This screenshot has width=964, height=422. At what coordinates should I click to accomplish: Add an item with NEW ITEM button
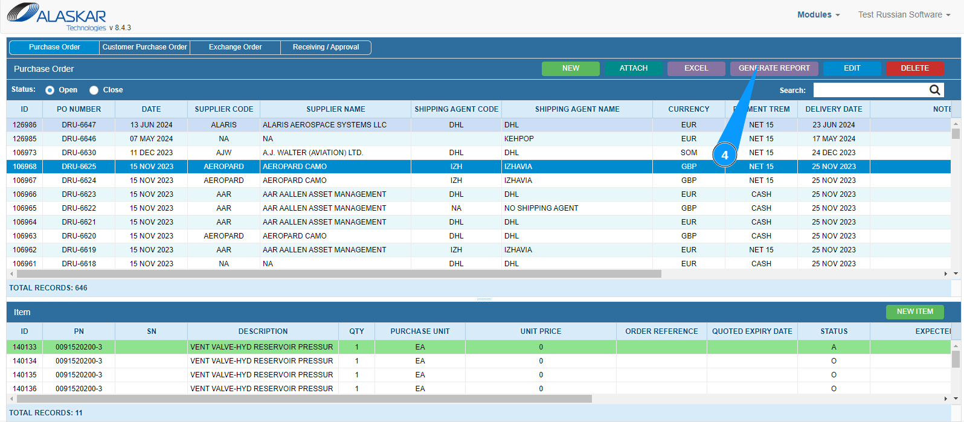click(914, 312)
